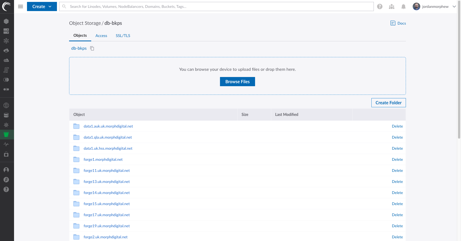
Task: Open the Volumes sidebar icon
Action: click(6, 31)
